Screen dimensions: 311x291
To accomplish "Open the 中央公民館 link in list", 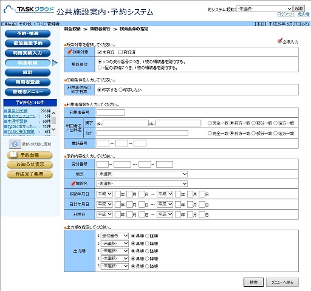I will (x=18, y=111).
